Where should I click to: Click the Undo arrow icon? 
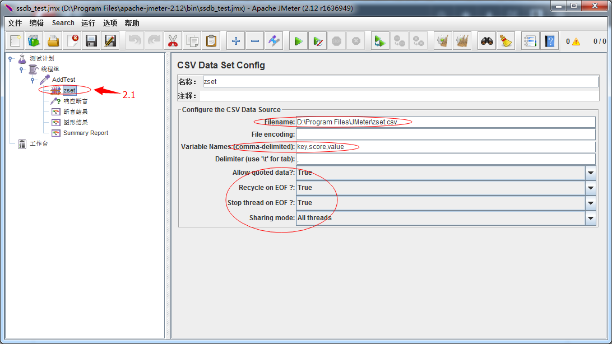135,41
